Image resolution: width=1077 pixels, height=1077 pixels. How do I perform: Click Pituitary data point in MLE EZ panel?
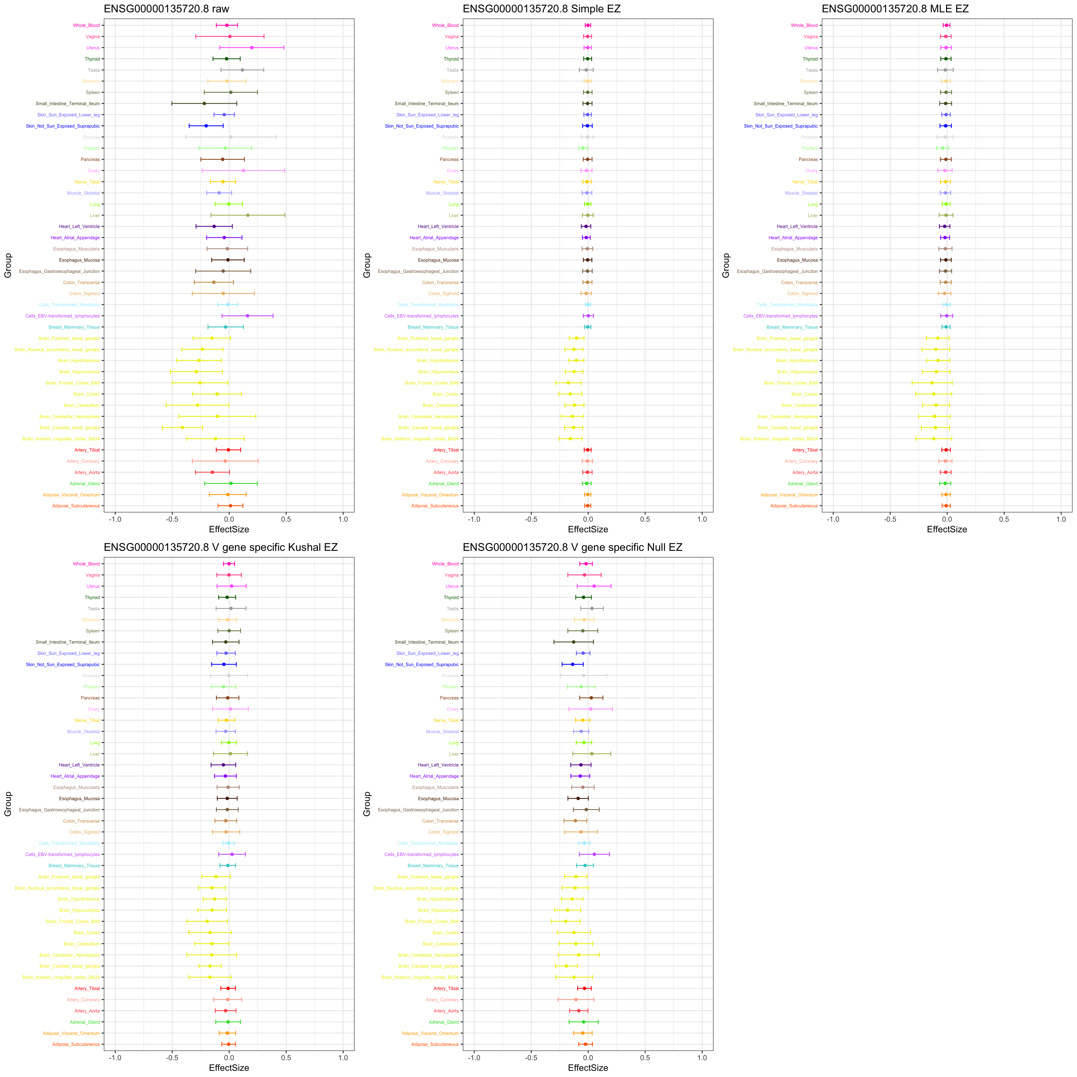tap(943, 148)
